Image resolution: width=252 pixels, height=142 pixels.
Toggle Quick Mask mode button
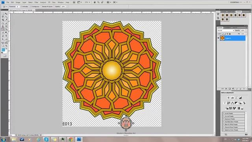coord(5,56)
